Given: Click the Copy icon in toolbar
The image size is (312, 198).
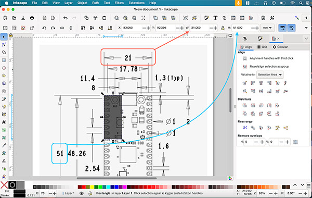Looking at the screenshot, I should 86,18.
